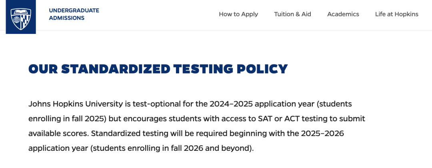Go to the Academics section
The width and height of the screenshot is (432, 168).
coord(343,14)
